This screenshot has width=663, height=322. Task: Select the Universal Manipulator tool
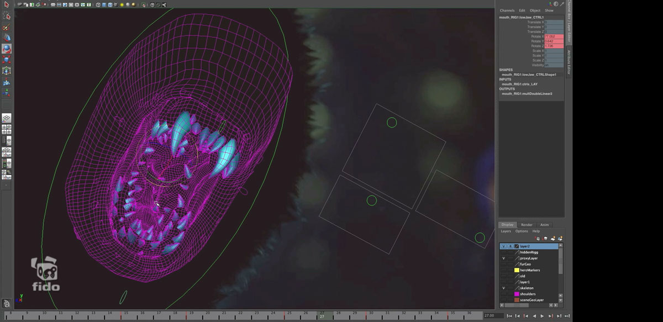click(x=7, y=71)
